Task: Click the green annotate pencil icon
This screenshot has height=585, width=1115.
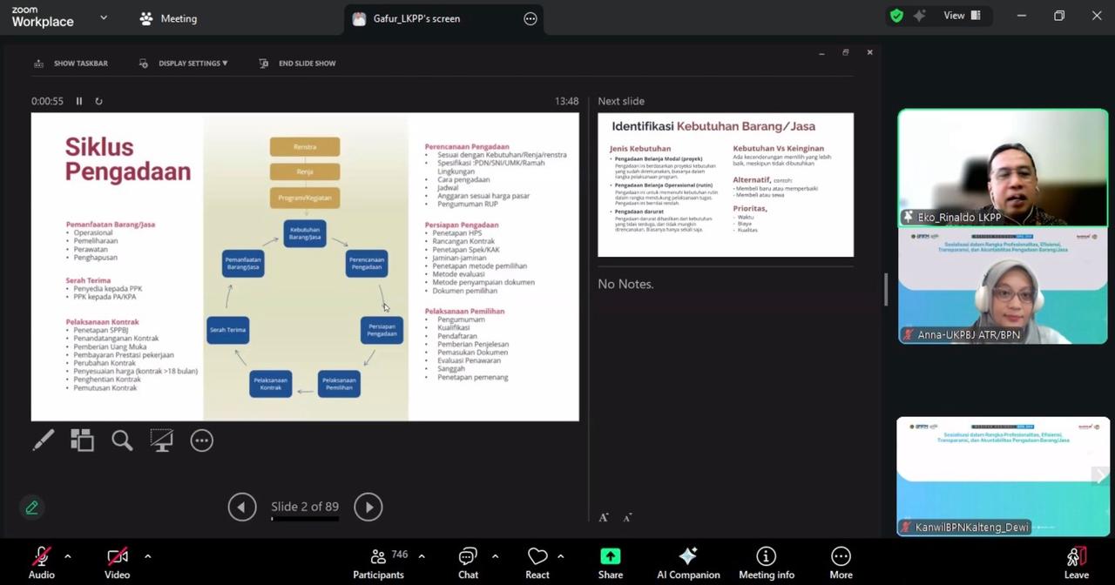Action: [x=32, y=508]
